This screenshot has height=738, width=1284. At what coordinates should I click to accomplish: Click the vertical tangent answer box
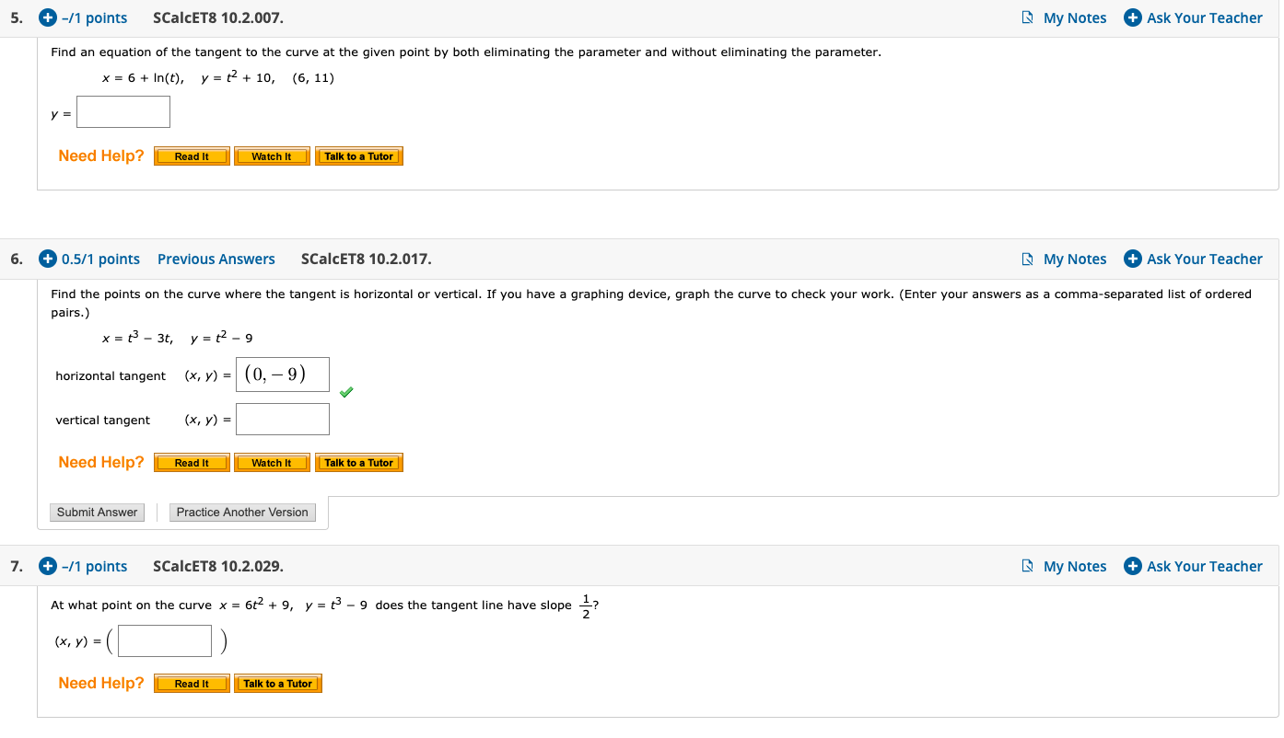pyautogui.click(x=282, y=419)
